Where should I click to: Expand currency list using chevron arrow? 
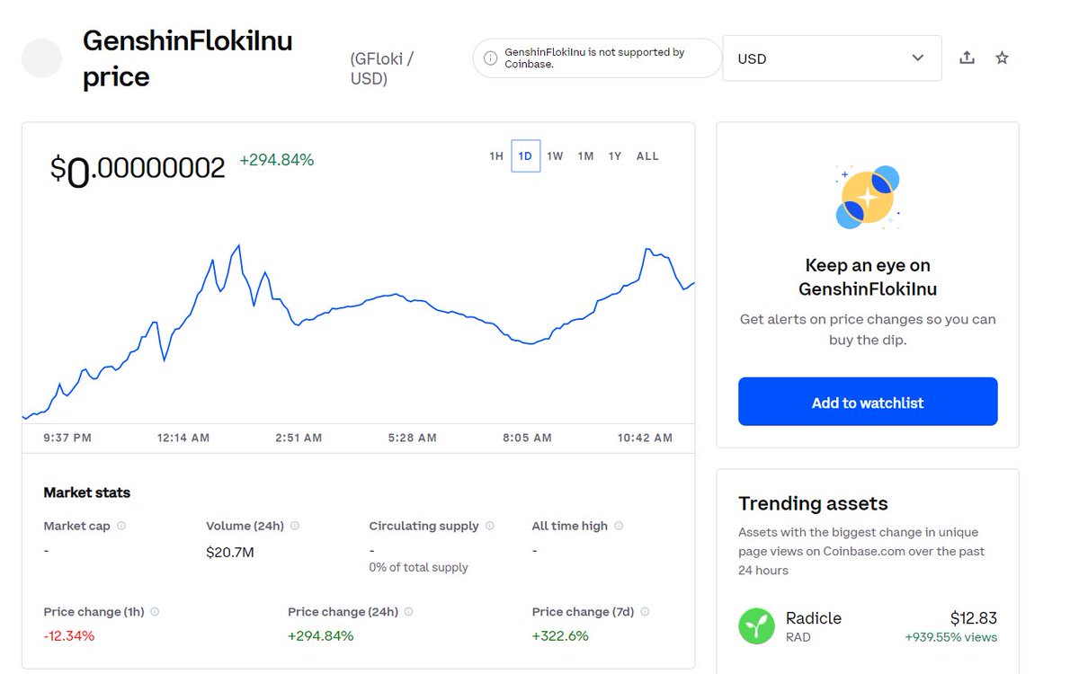917,58
